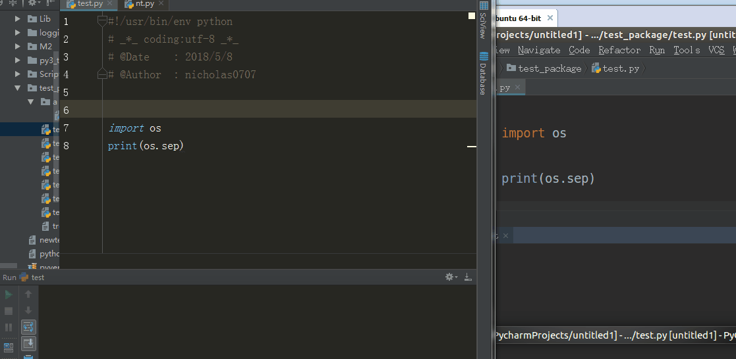Image resolution: width=736 pixels, height=359 pixels.
Task: Close the Ubuntu 64-bit VM tab
Action: tap(550, 18)
